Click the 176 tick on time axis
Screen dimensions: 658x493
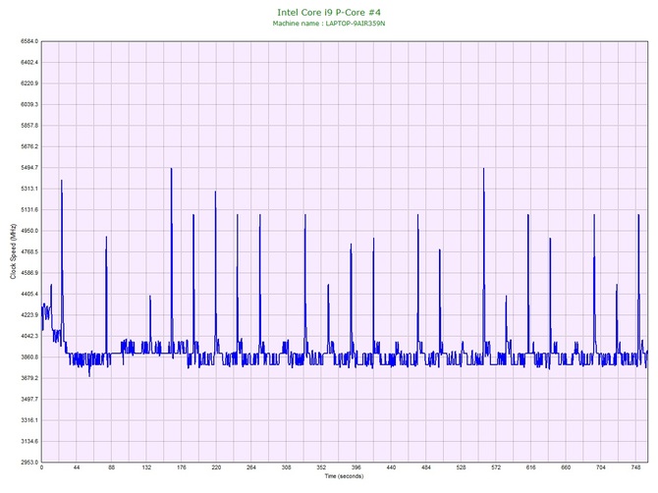tap(182, 467)
